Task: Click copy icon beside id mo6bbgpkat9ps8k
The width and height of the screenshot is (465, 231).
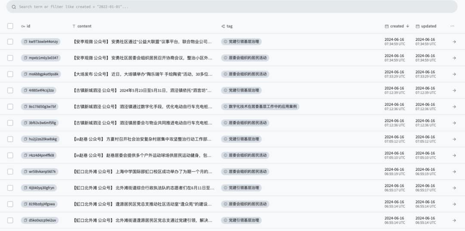Action: tap(25, 74)
